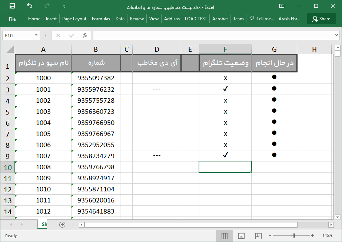
Task: Click the Name Box showing F10
Action: [x=18, y=36]
